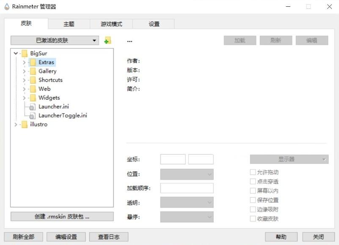Click the 加载顺序 input field
Viewport: 339px width, 245px height.
point(187,188)
